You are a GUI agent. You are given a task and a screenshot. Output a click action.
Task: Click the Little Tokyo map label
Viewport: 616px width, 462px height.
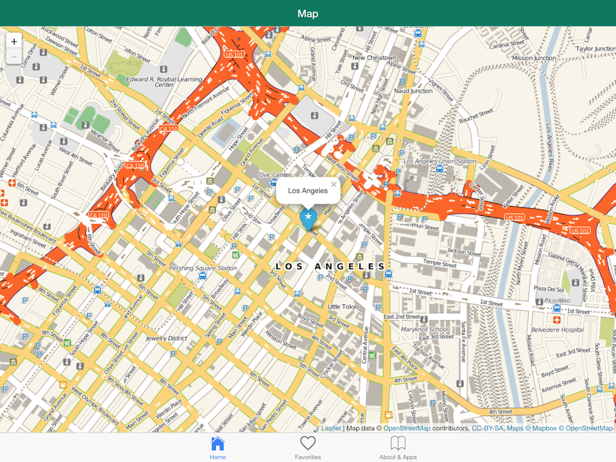click(343, 307)
